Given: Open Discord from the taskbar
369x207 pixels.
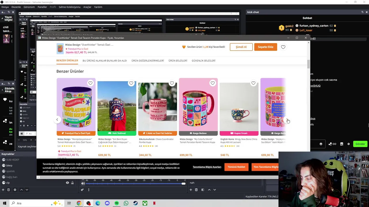Looking at the screenshot, I should tap(107, 203).
